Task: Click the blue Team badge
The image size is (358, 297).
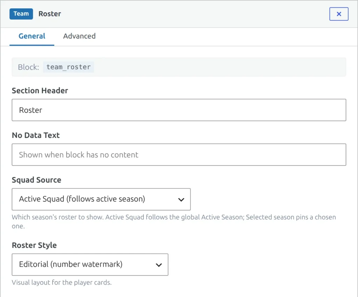Action: tap(21, 14)
